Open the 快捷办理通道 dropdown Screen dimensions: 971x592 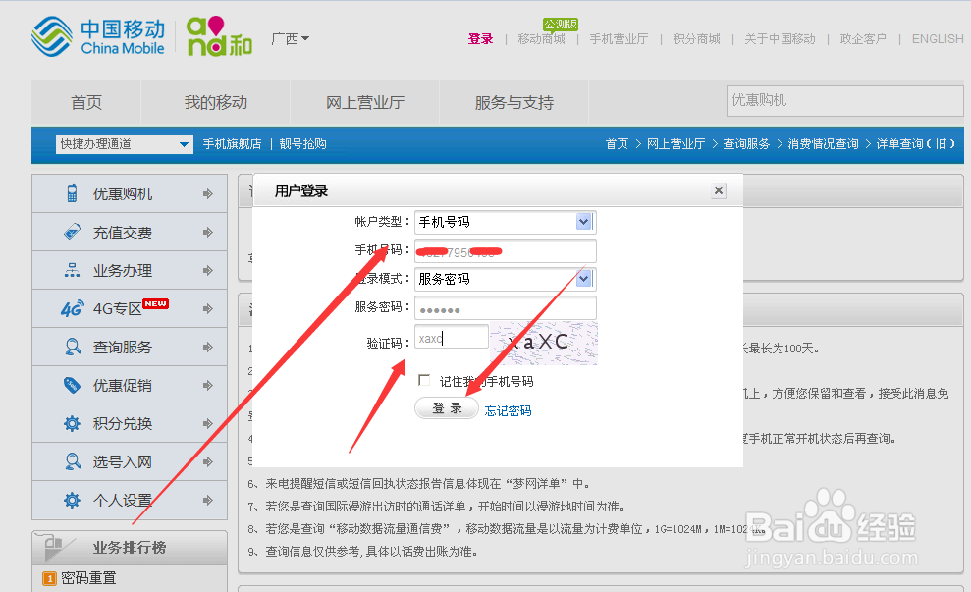pyautogui.click(x=124, y=144)
